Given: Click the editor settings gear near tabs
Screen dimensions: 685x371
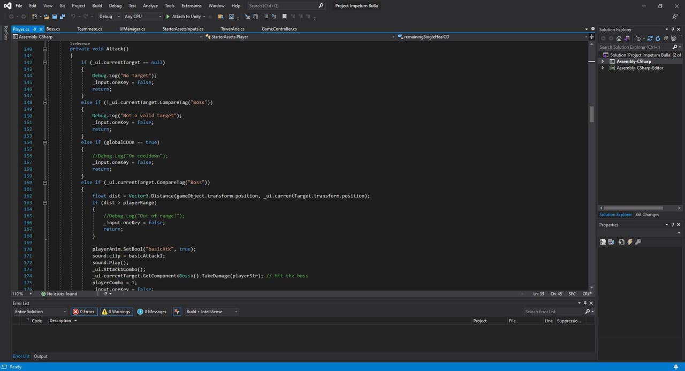Looking at the screenshot, I should coord(592,29).
